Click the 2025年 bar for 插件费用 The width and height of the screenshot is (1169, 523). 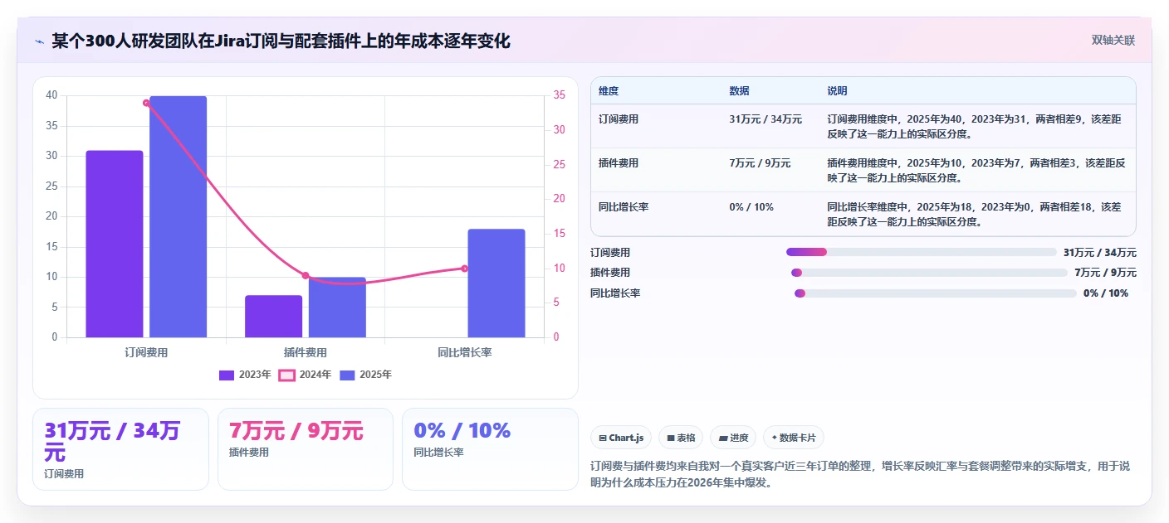point(337,307)
